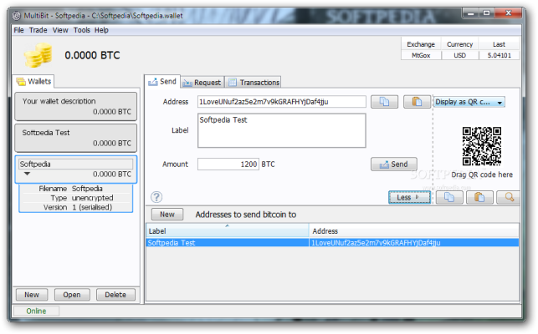Click the Amount field showing 1200
Screen dimensions: 538x334
pos(228,164)
